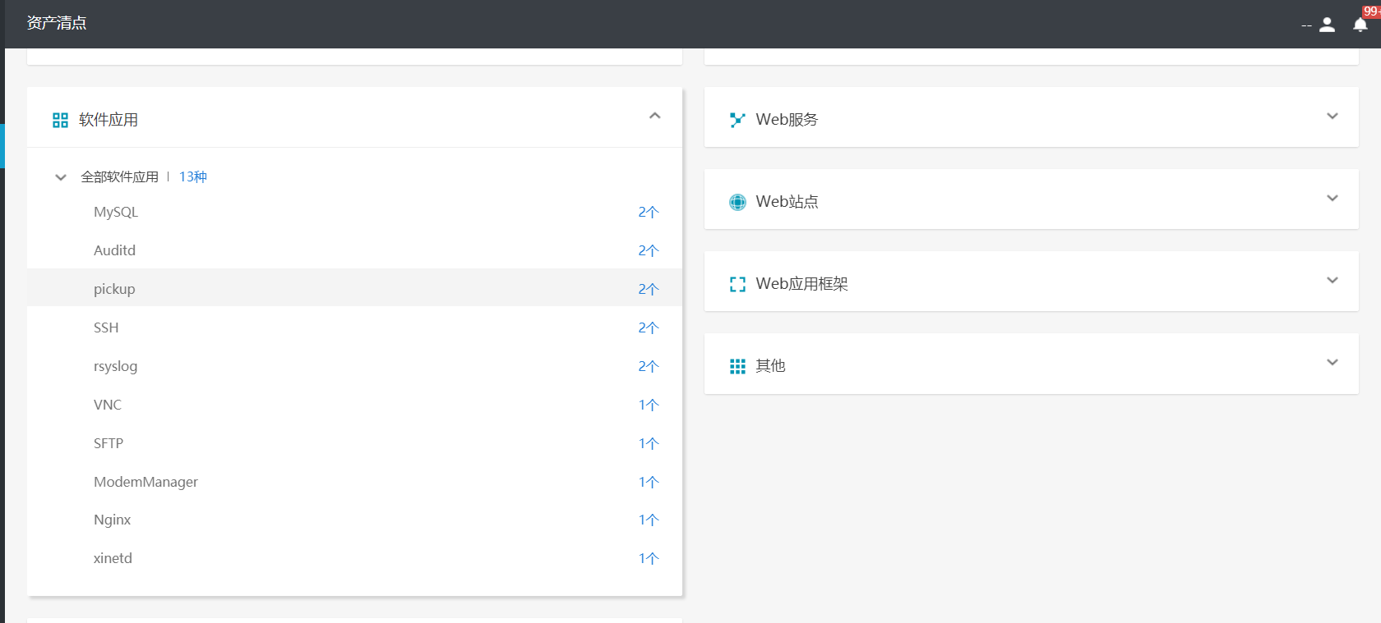
Task: Click the 软件应用 grid icon
Action: click(x=60, y=120)
